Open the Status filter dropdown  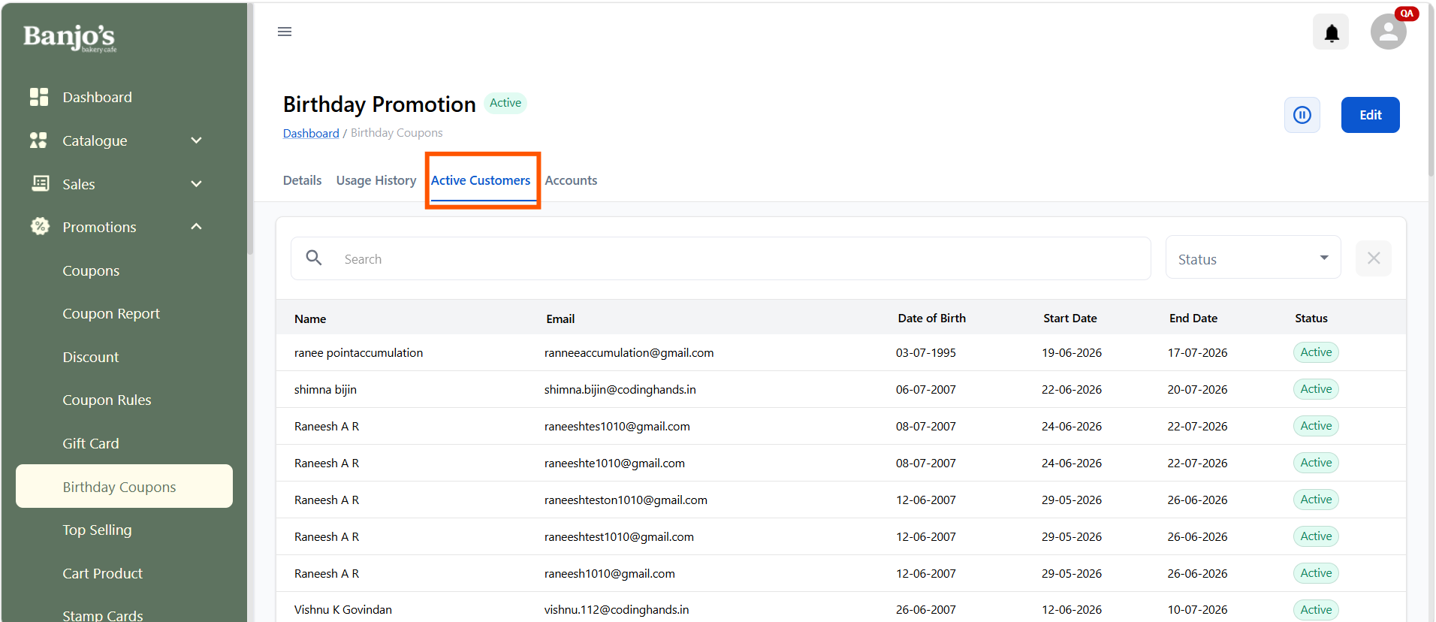click(1253, 258)
